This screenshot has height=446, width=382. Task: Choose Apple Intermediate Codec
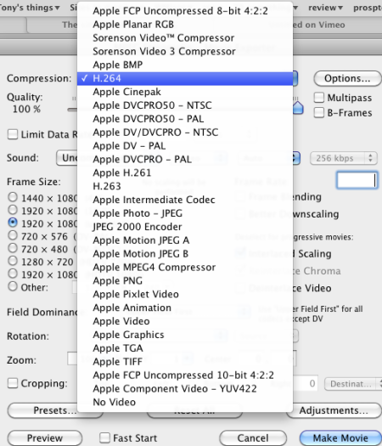(x=185, y=200)
